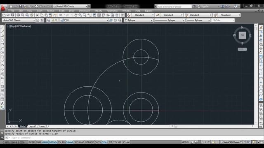
Task: Toggle POLAR tracking in status bar
Action: [61, 142]
